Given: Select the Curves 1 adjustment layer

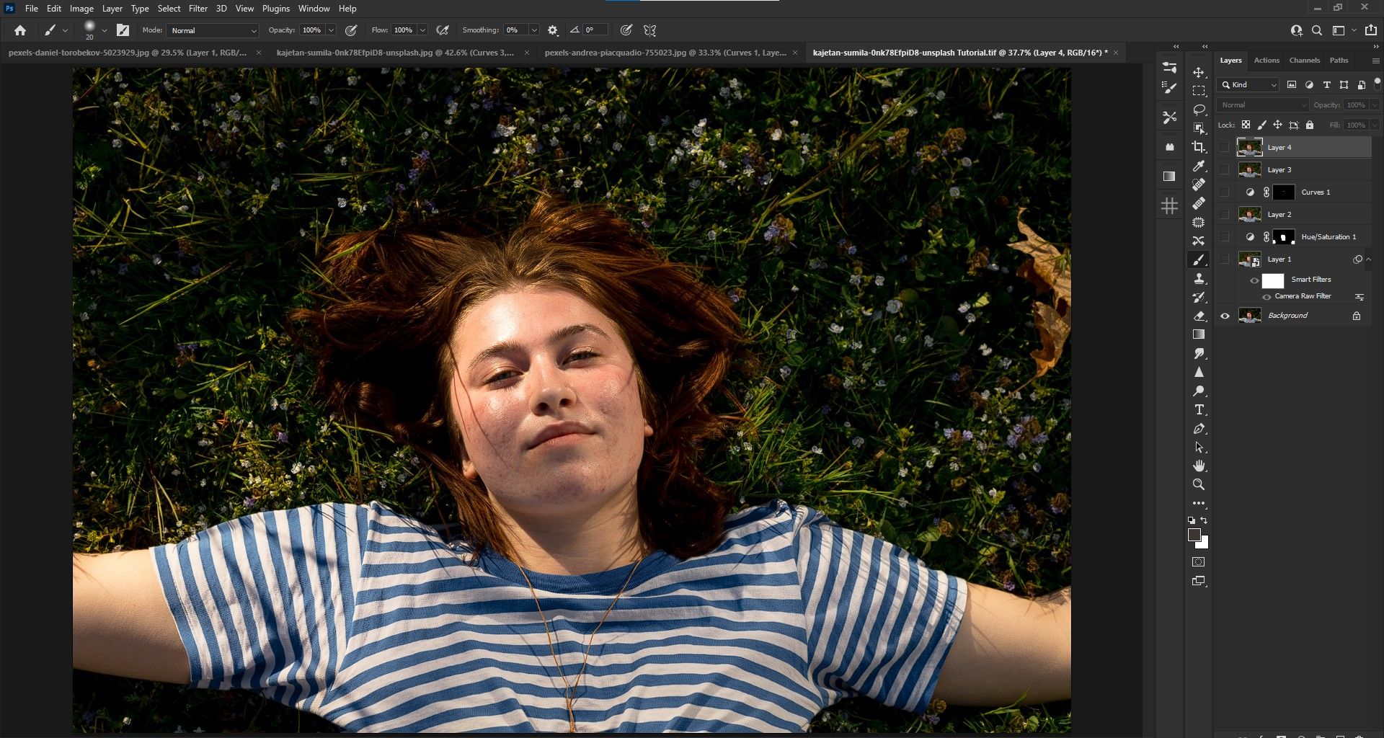Looking at the screenshot, I should (1316, 192).
